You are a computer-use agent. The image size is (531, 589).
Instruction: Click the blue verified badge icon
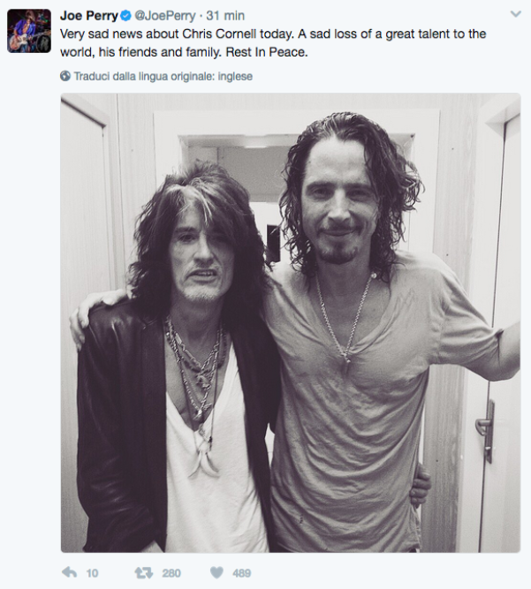click(x=125, y=16)
